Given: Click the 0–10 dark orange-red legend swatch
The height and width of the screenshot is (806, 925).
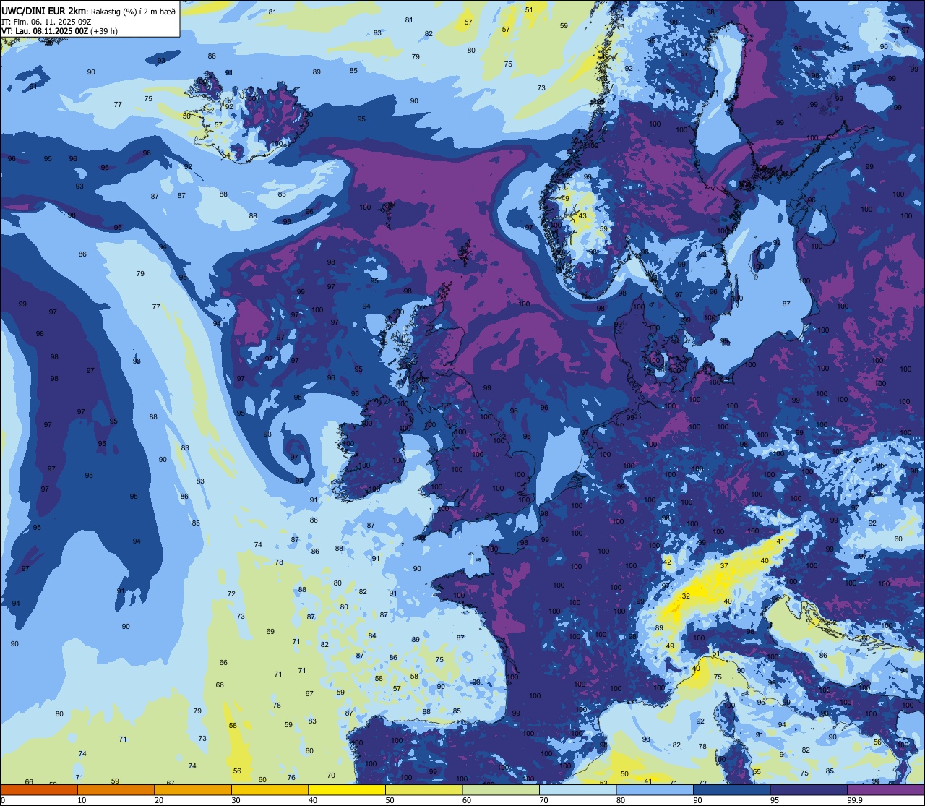Looking at the screenshot, I should (x=39, y=789).
